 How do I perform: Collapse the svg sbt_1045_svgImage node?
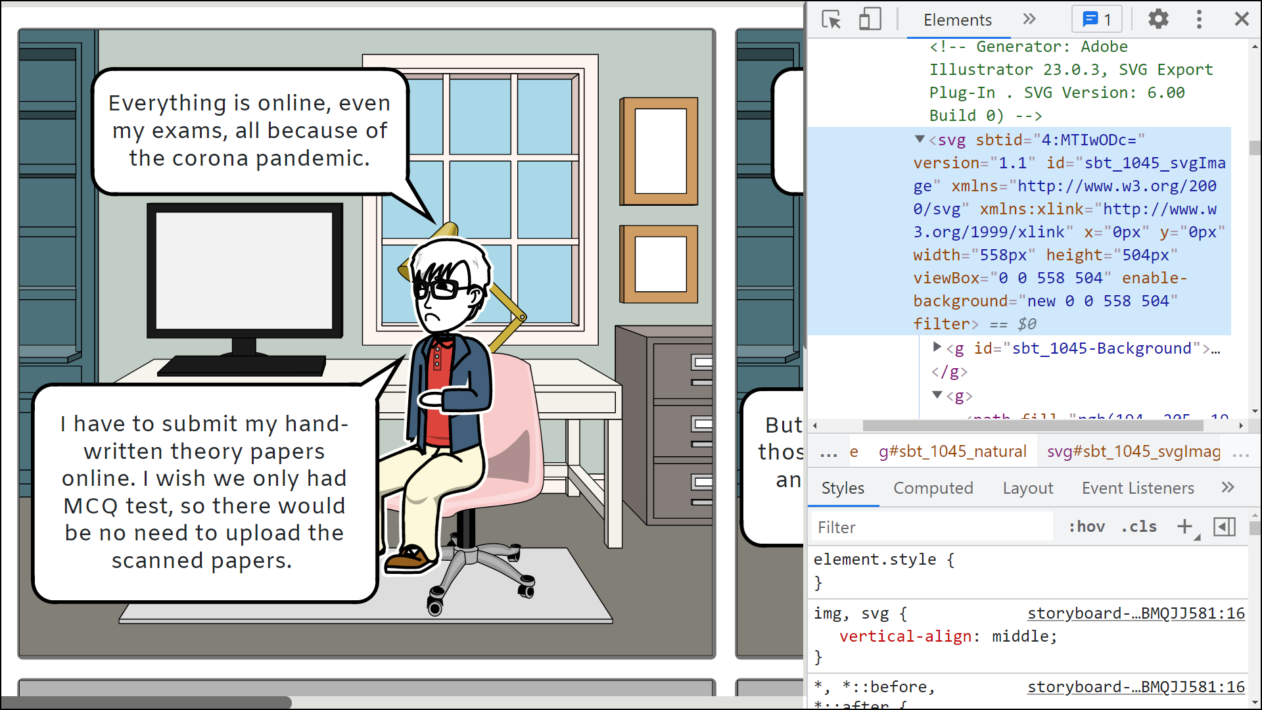click(920, 139)
